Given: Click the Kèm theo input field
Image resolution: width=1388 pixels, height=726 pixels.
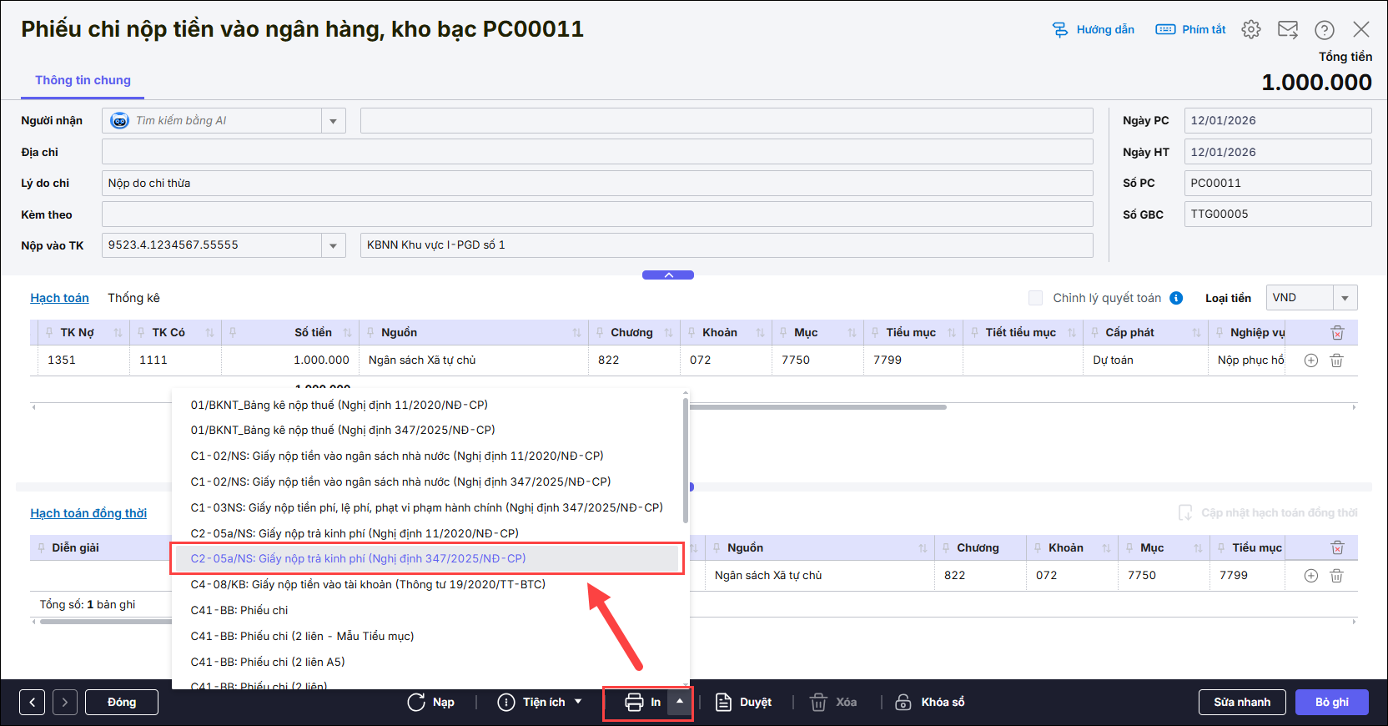Looking at the screenshot, I should click(x=597, y=214).
